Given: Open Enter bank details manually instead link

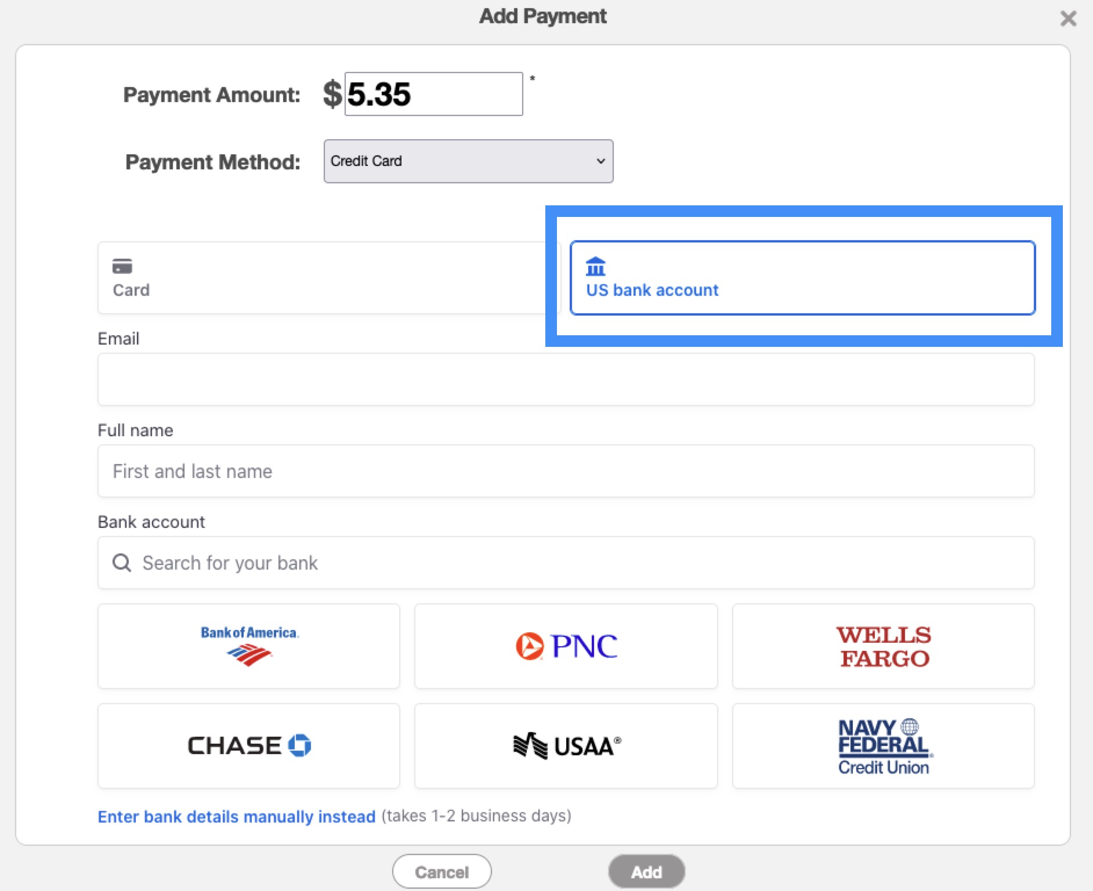Looking at the screenshot, I should pyautogui.click(x=236, y=816).
